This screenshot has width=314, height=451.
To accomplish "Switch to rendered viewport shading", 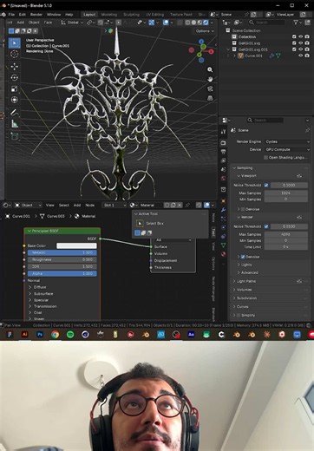I will [x=206, y=23].
